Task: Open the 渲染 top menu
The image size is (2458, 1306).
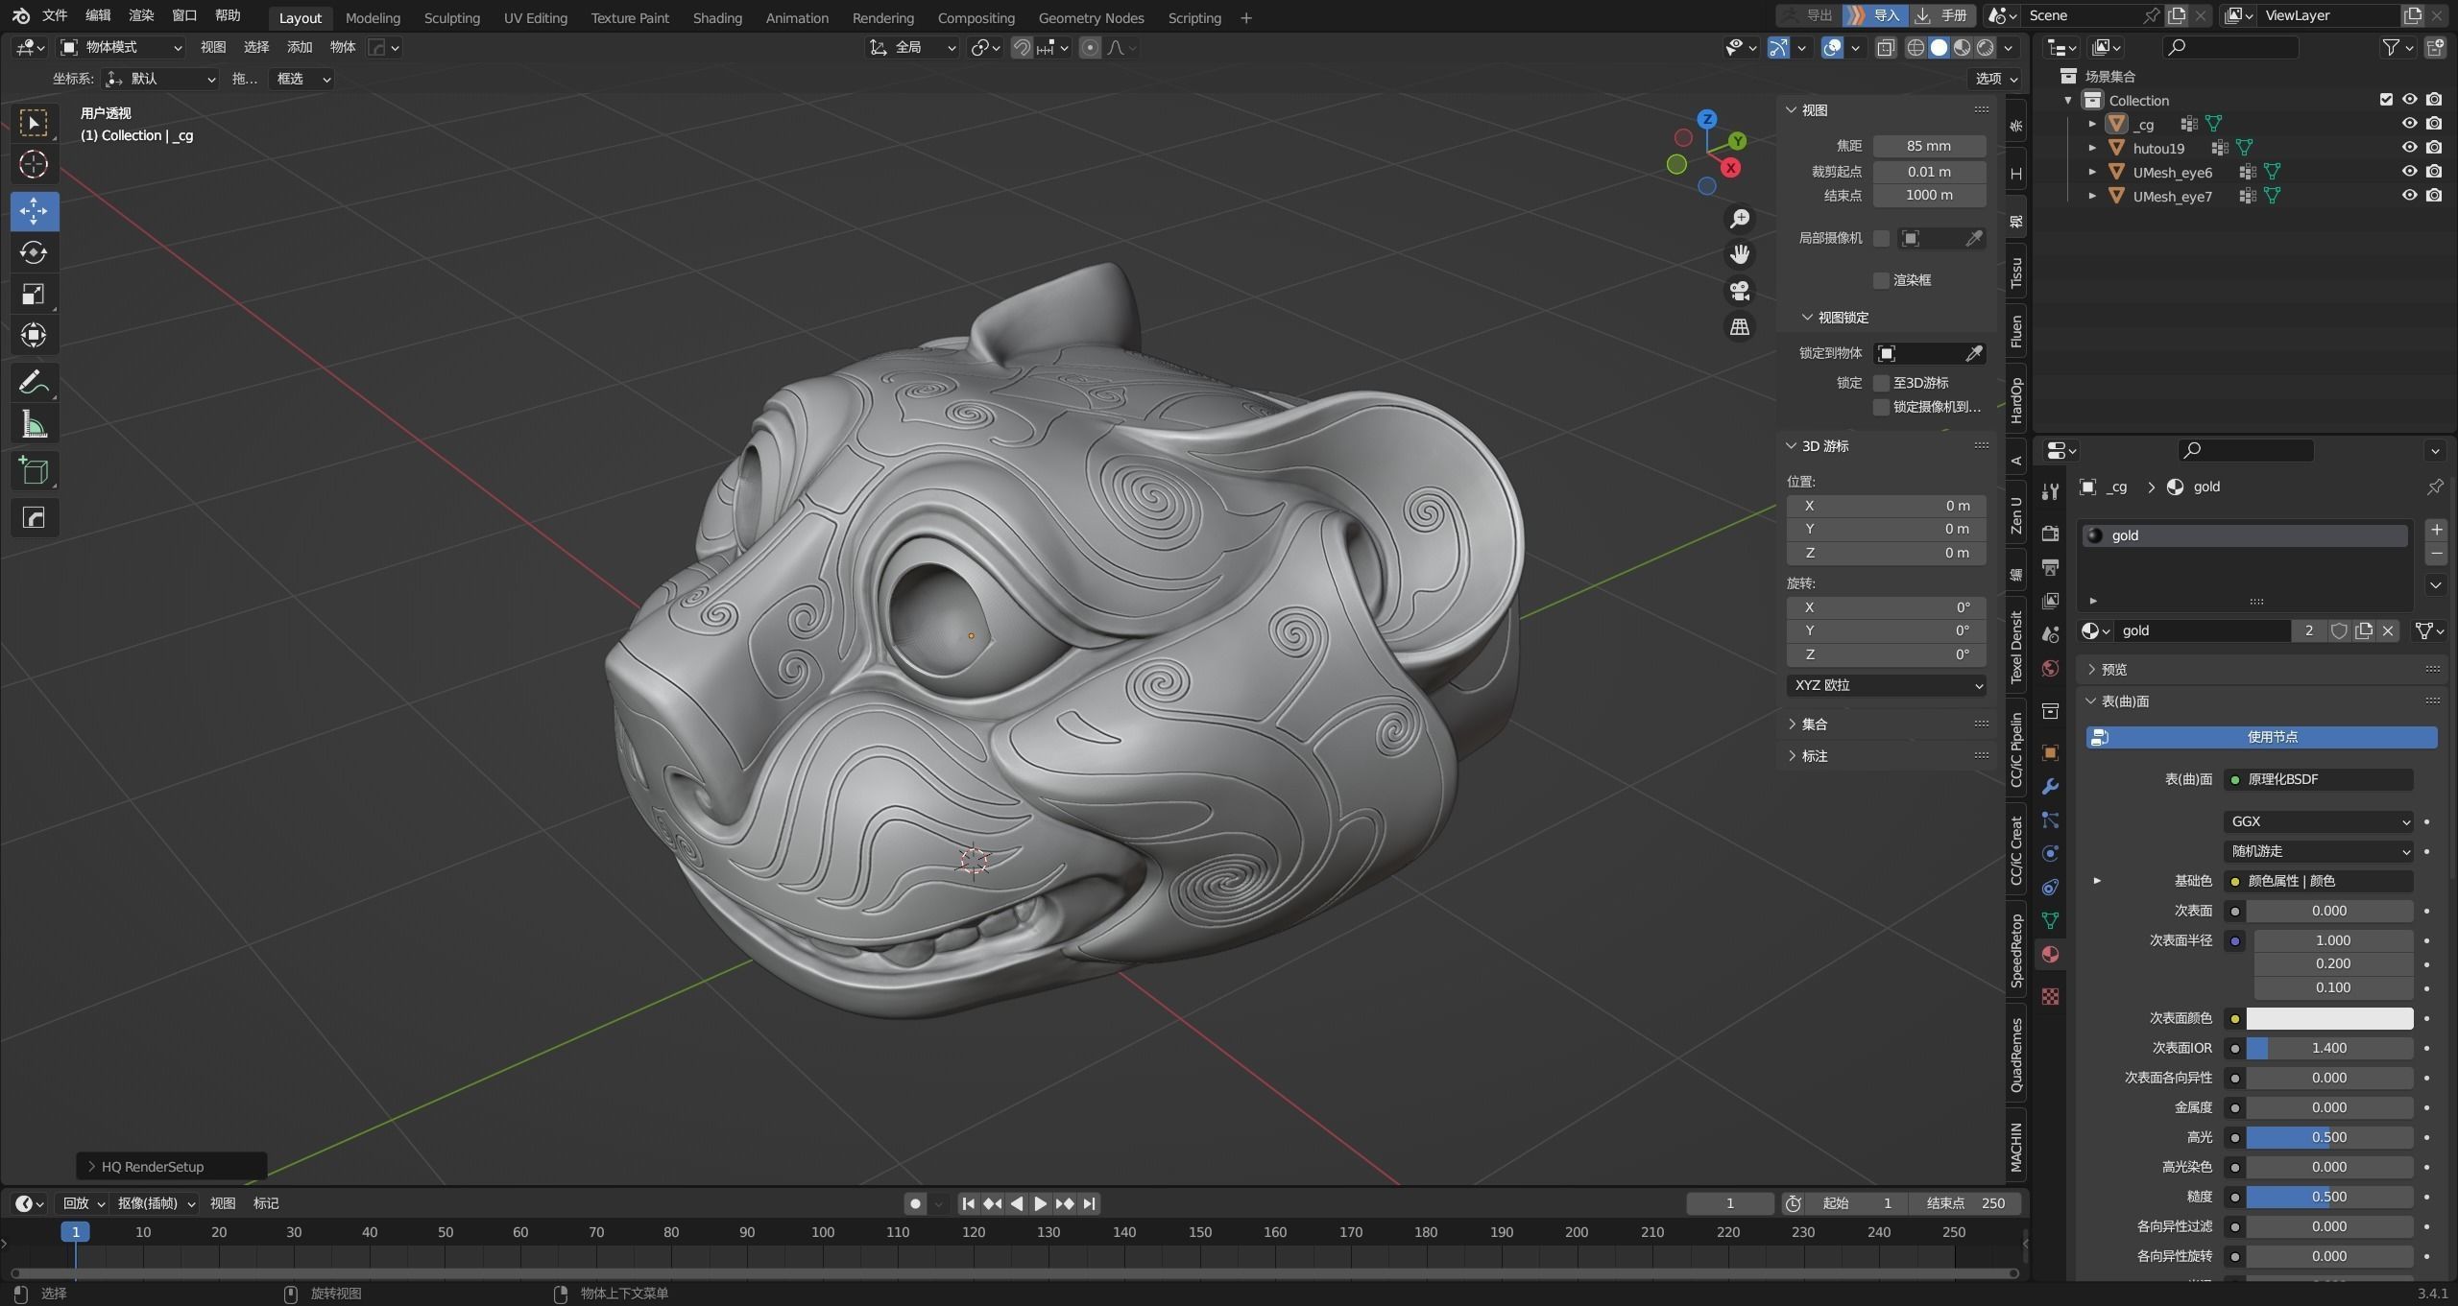Action: [141, 15]
